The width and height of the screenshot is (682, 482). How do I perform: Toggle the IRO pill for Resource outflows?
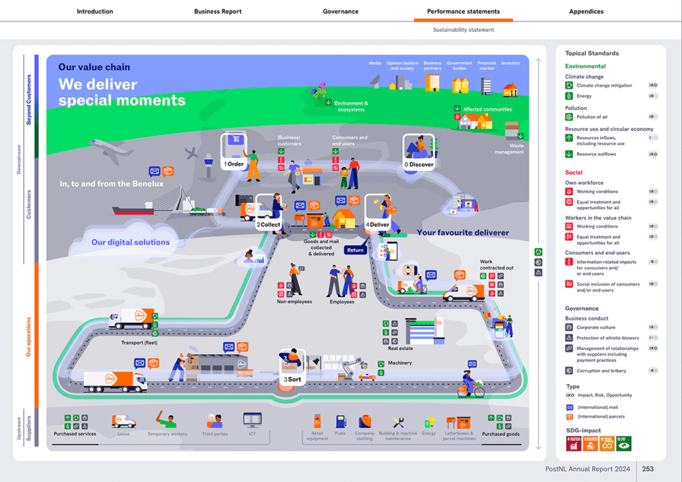pyautogui.click(x=653, y=154)
